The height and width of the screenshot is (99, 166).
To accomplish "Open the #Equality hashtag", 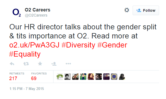I will [x=25, y=54].
